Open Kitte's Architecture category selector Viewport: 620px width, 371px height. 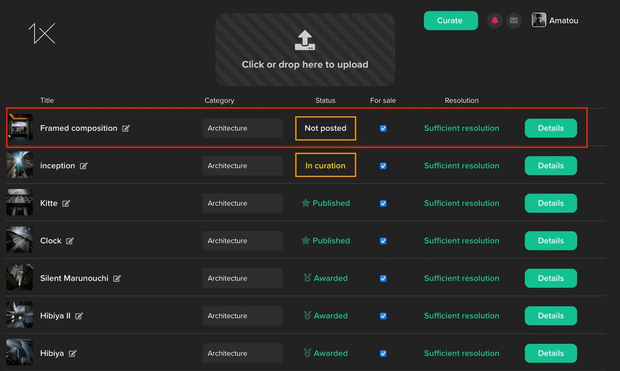(x=242, y=203)
